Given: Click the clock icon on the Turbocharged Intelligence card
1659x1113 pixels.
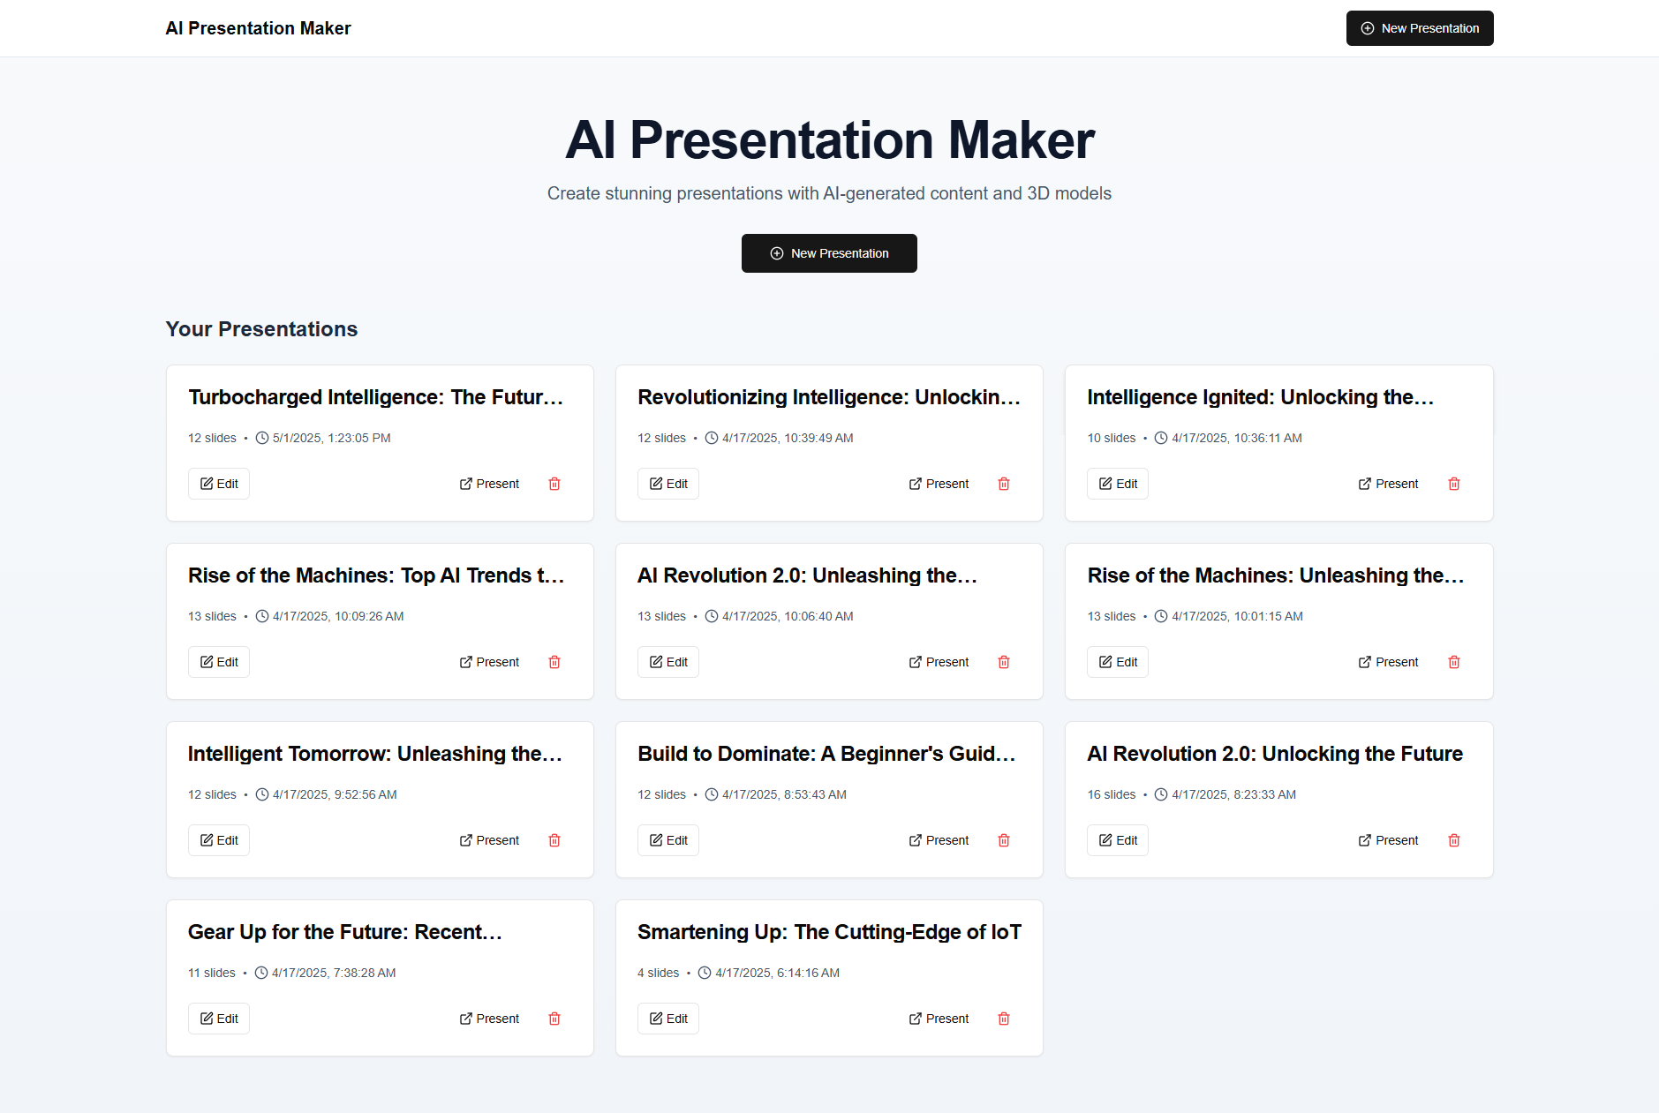Looking at the screenshot, I should click(x=260, y=438).
